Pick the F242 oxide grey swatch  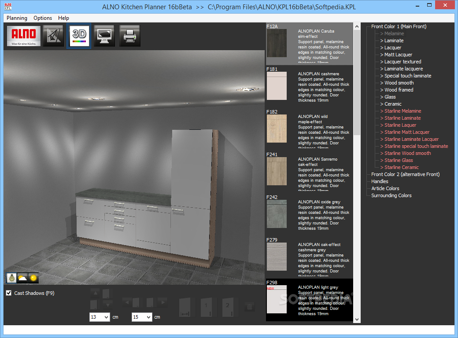click(277, 213)
